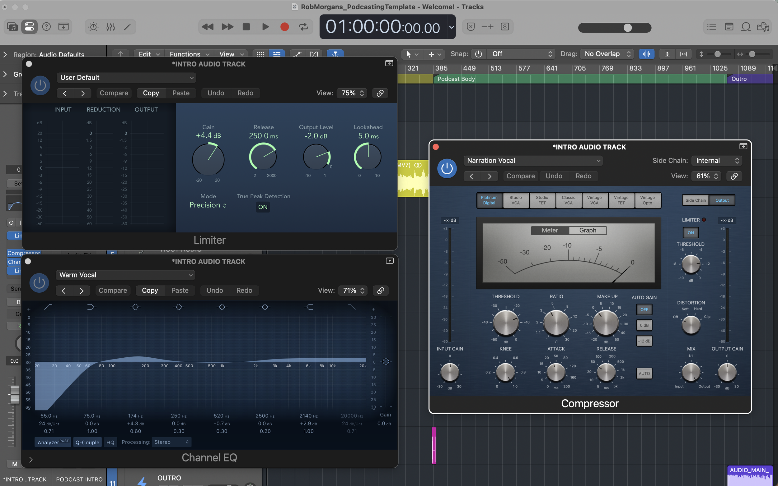Click Compare in the Limiter window
Viewport: 778px width, 486px height.
pyautogui.click(x=114, y=93)
